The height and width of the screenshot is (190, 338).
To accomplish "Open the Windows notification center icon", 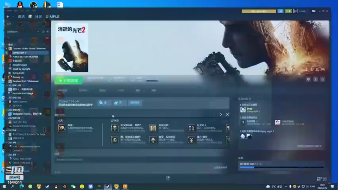I will [332, 187].
